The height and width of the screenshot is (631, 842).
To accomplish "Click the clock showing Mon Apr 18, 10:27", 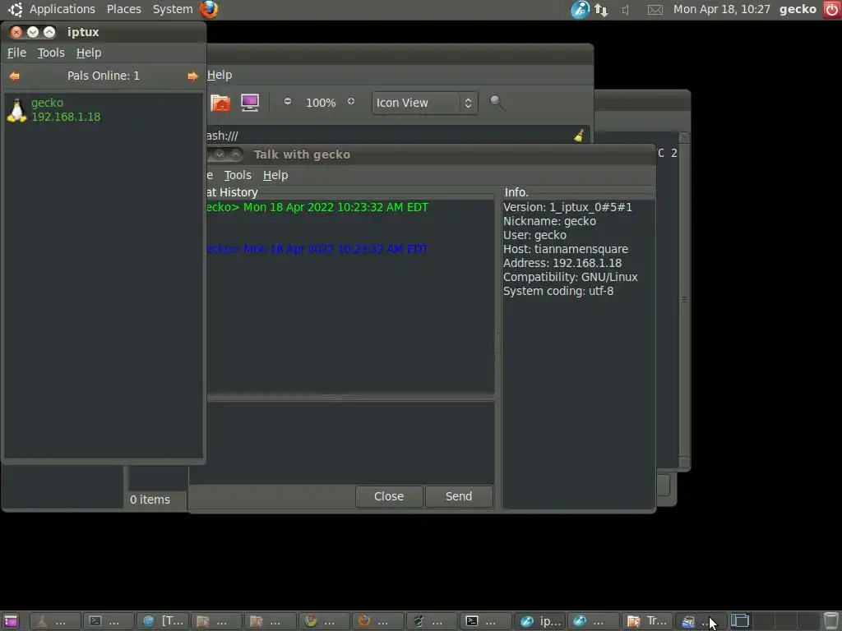I will pos(722,9).
